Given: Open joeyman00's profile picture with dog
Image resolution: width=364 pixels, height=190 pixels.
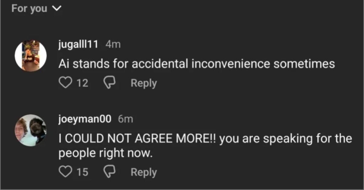Looking at the screenshot, I should (x=31, y=130).
